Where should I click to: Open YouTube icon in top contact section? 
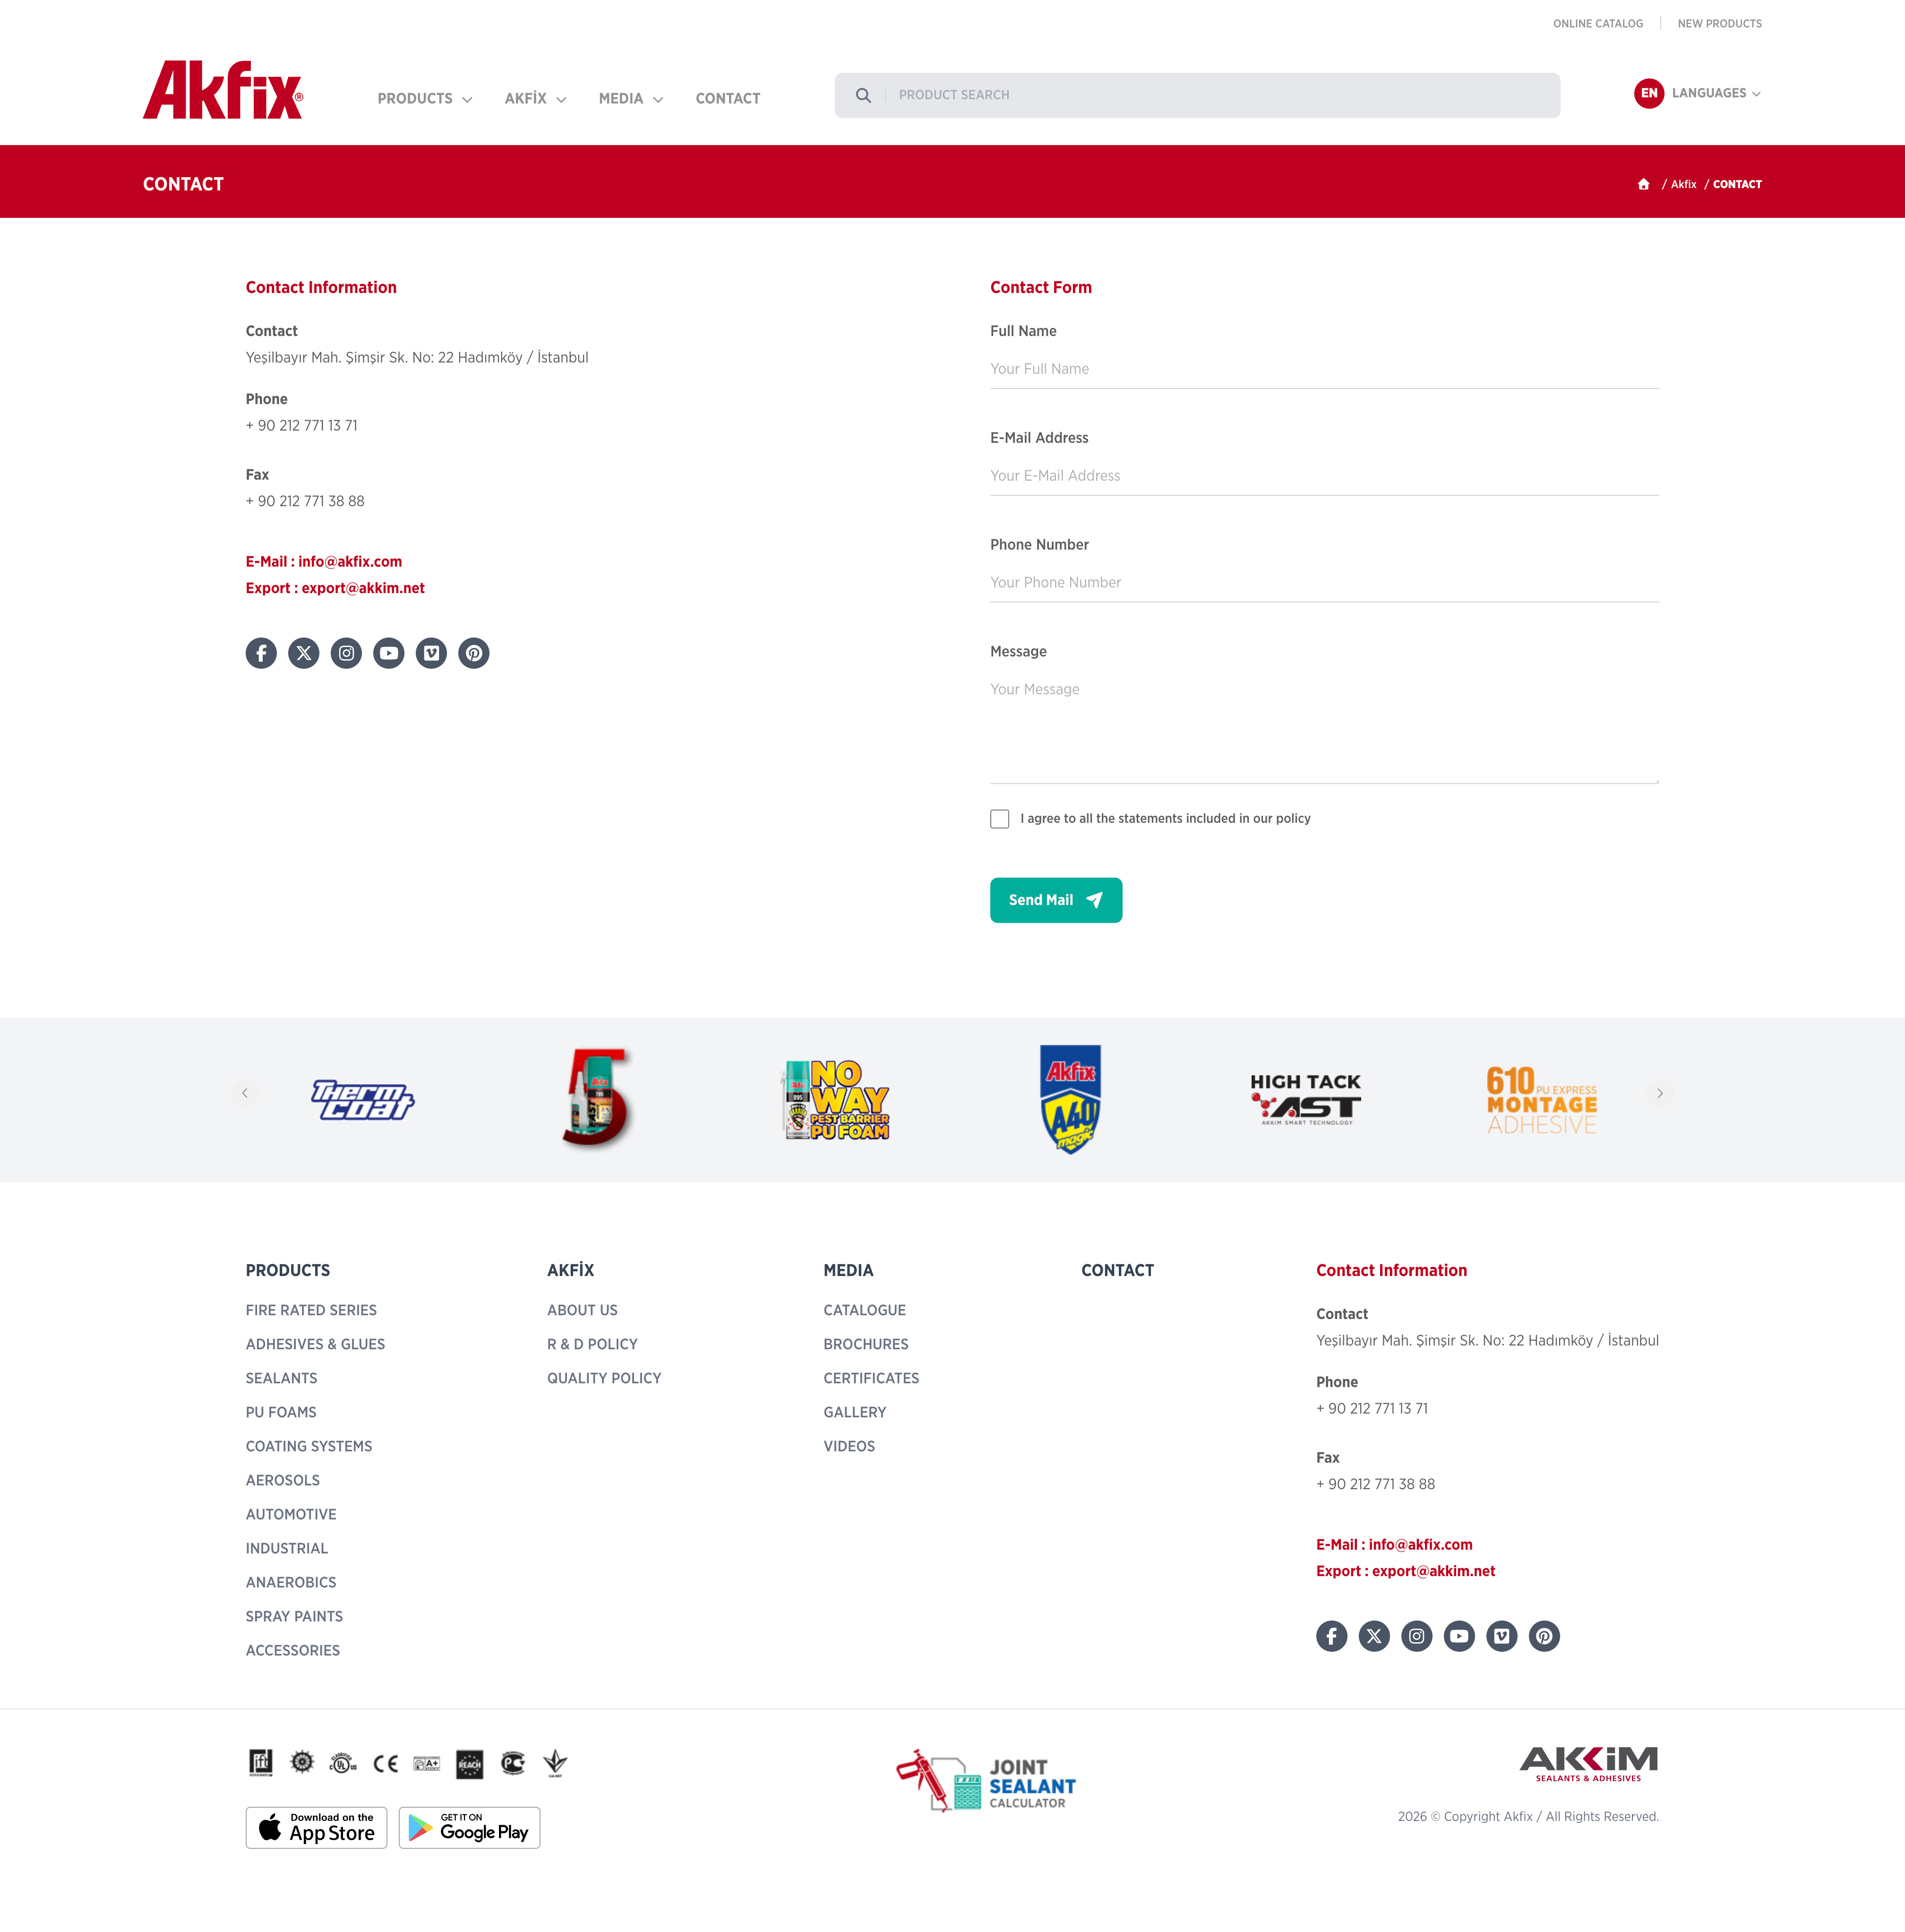(x=389, y=653)
